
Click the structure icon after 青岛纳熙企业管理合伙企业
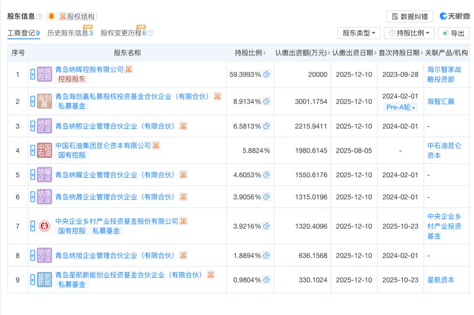pyautogui.click(x=183, y=126)
